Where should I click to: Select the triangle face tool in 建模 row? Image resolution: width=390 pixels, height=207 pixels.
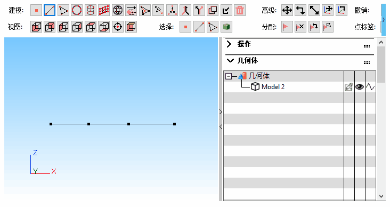pyautogui.click(x=63, y=10)
